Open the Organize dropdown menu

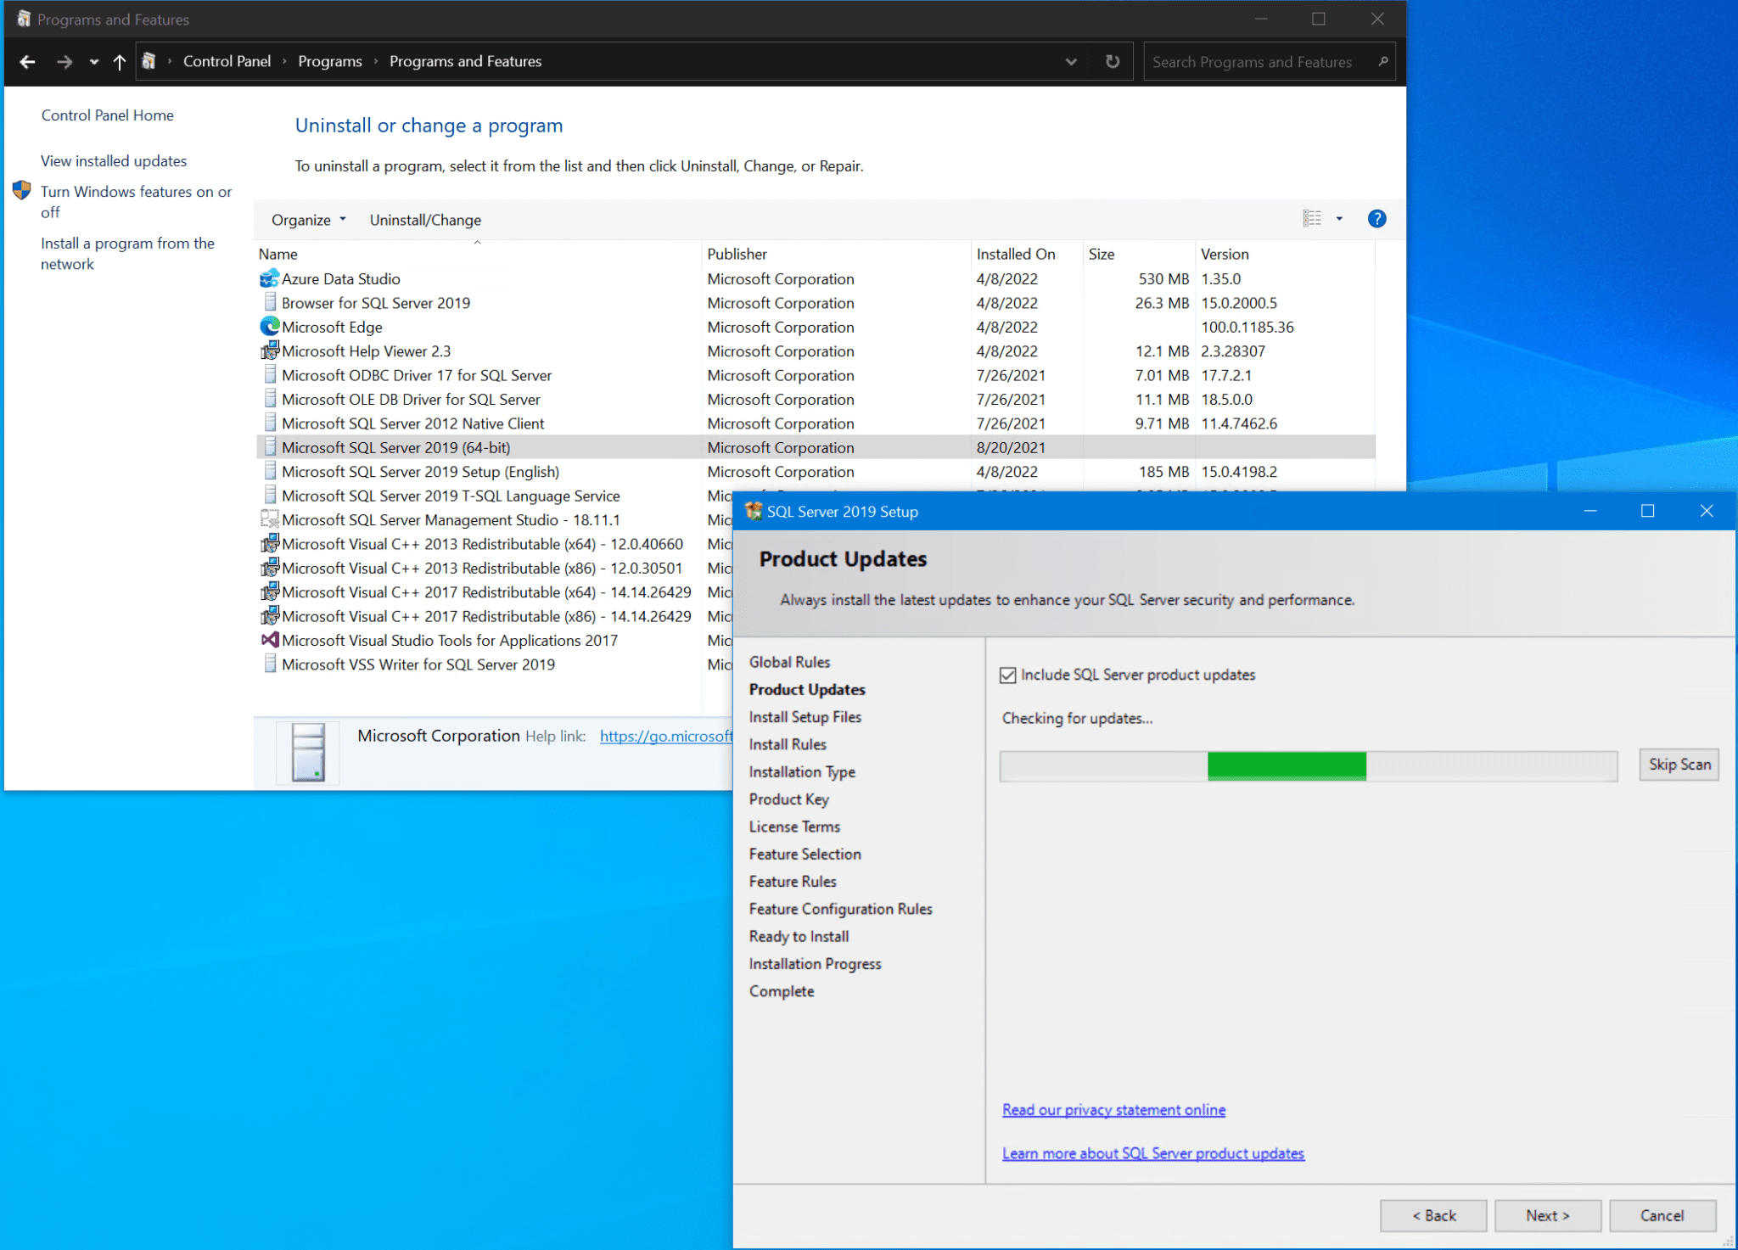[307, 219]
